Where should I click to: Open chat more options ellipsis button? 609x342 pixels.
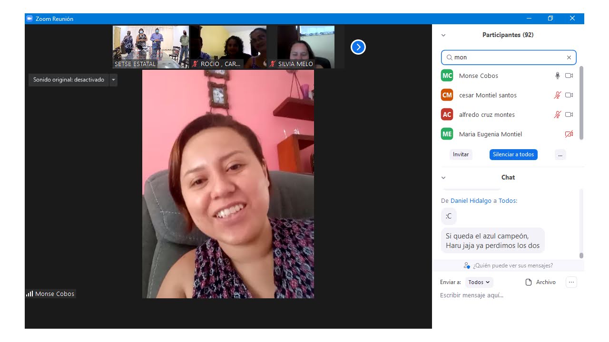[571, 282]
